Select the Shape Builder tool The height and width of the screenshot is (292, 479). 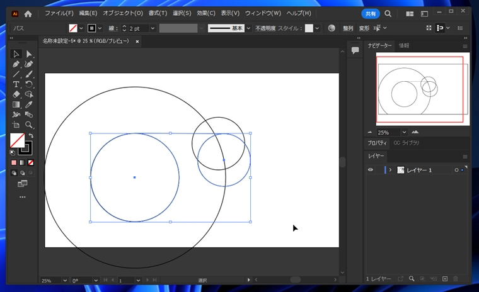(29, 94)
